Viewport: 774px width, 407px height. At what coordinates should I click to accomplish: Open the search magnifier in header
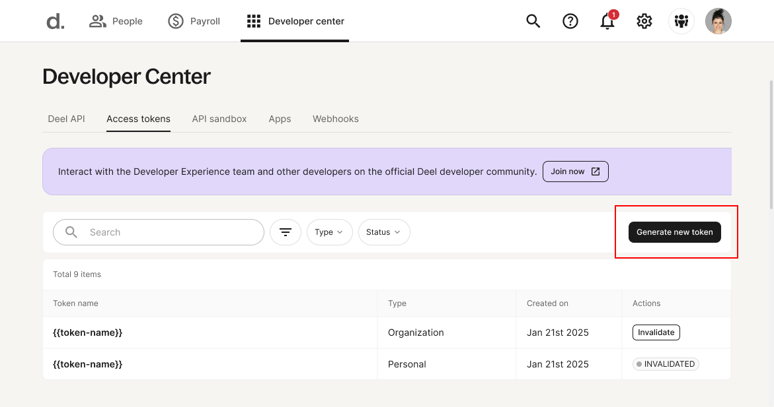pyautogui.click(x=533, y=21)
